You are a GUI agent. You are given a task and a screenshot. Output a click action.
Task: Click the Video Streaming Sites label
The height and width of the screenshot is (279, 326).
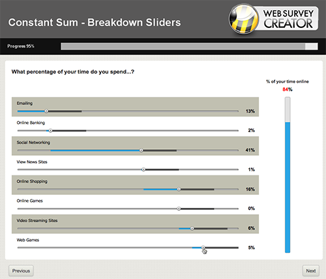37,220
